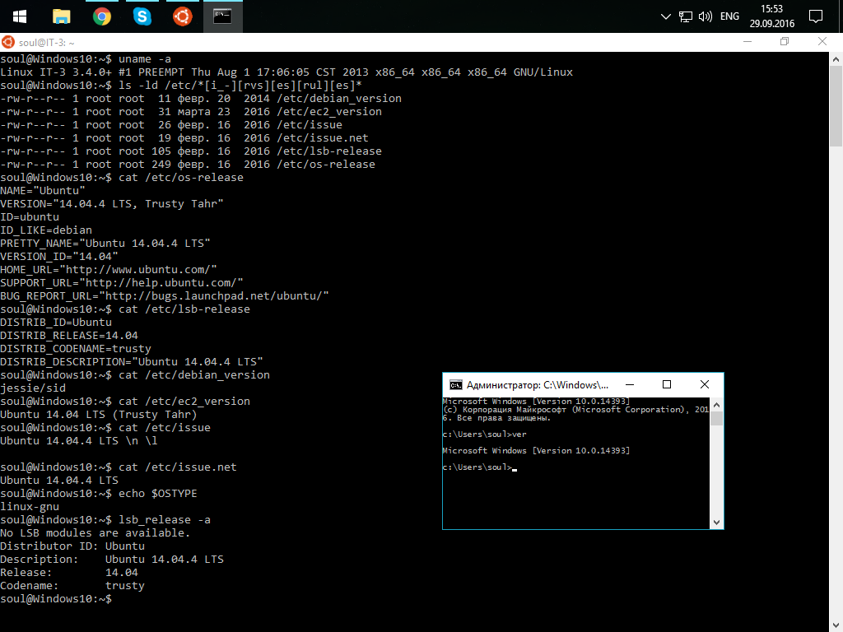
Task: Switch to Ubuntu Bash taskbar icon
Action: click(182, 16)
